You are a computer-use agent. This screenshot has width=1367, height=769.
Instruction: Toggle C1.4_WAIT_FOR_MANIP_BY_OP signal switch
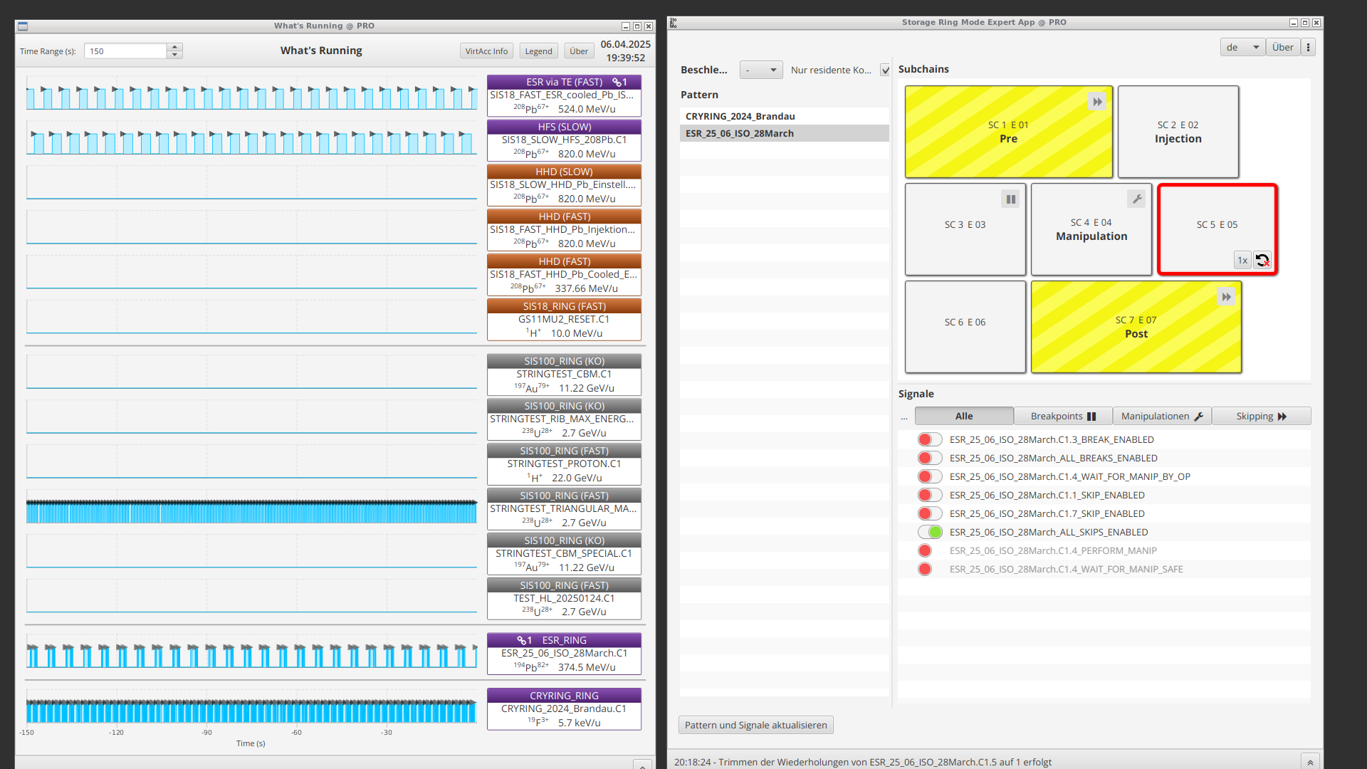930,476
